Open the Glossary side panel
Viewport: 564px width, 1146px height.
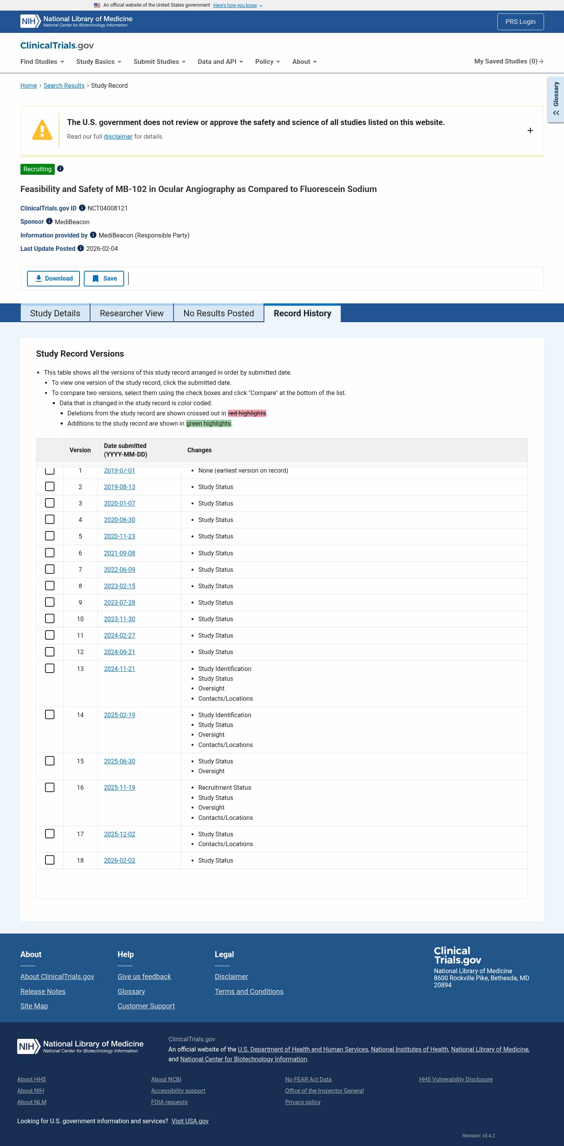coord(555,99)
